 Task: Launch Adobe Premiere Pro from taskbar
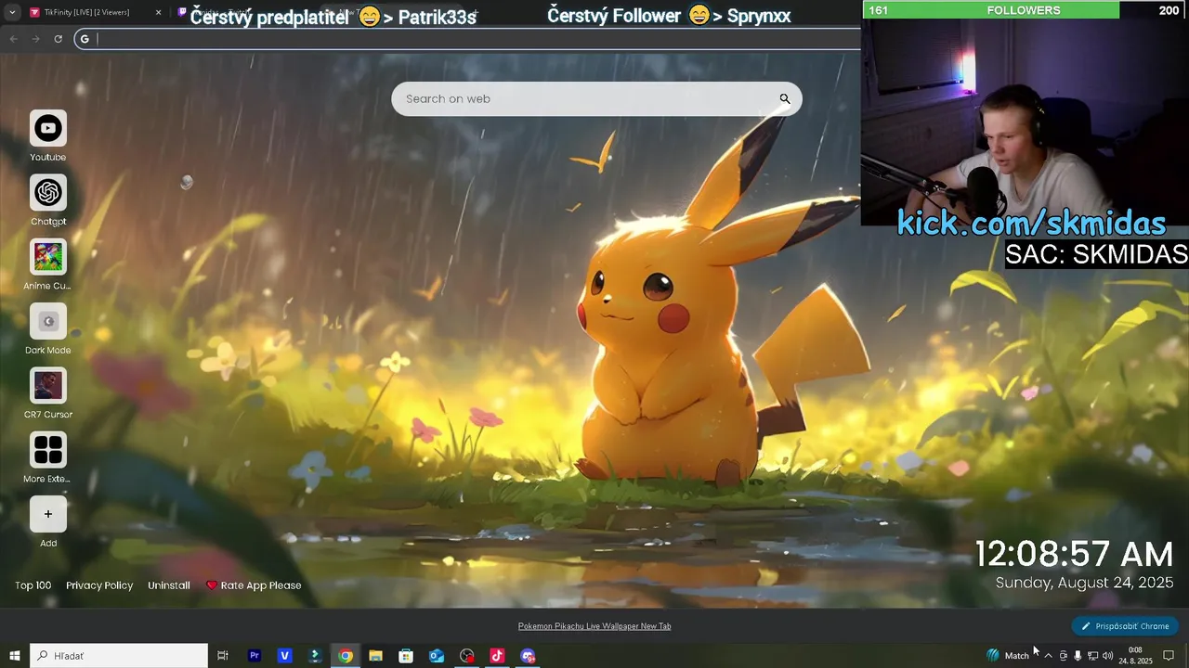click(255, 656)
